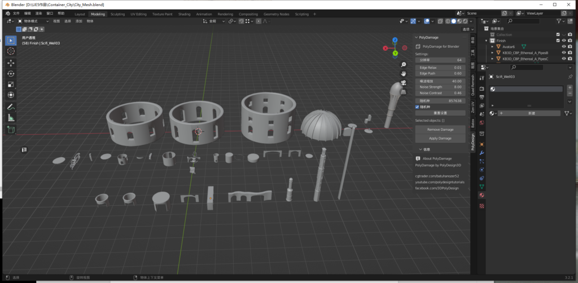Screen dimensions: 578x283
Task: Collapse the Finish collection tree
Action: (x=487, y=41)
